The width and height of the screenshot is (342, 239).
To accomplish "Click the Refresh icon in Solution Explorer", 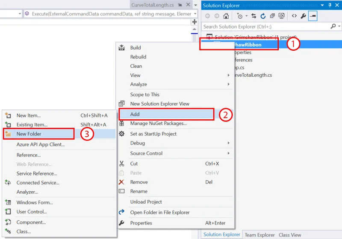I will click(263, 16).
